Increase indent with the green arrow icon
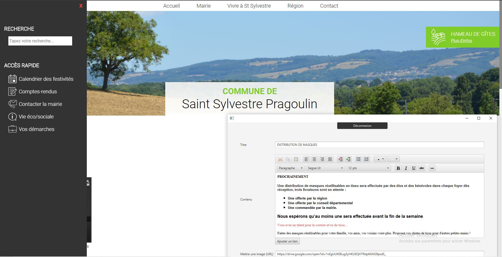Screen dimensions: 502x257 [348, 159]
